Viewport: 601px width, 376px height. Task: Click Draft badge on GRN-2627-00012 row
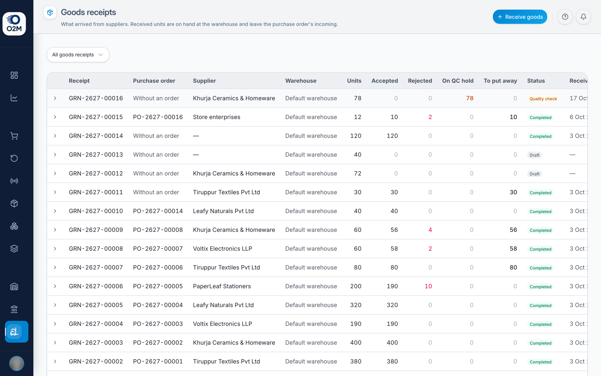point(534,174)
